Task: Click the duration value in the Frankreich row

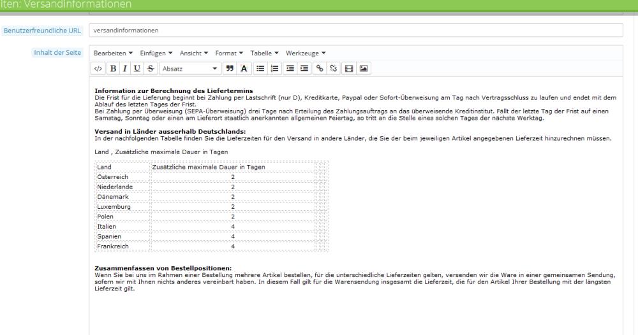Action: [x=233, y=246]
